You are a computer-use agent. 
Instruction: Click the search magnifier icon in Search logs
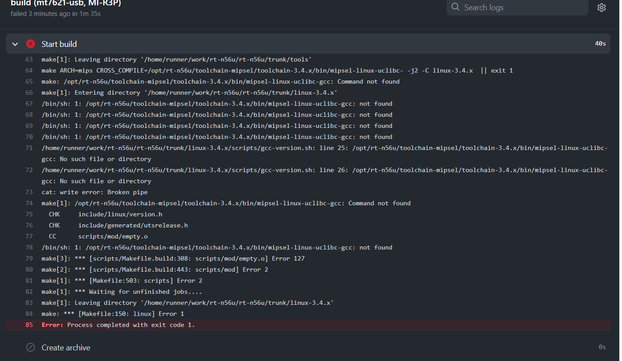pos(454,8)
